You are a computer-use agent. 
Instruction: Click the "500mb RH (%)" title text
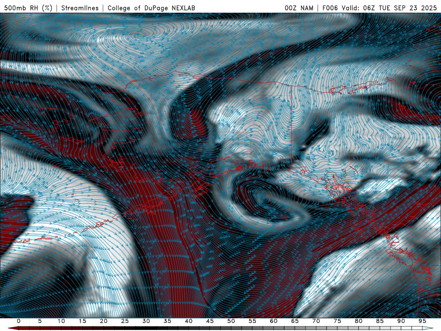pyautogui.click(x=28, y=8)
